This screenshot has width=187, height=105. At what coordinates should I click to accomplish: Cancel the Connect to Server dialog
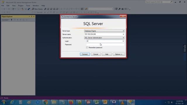pos(96,54)
